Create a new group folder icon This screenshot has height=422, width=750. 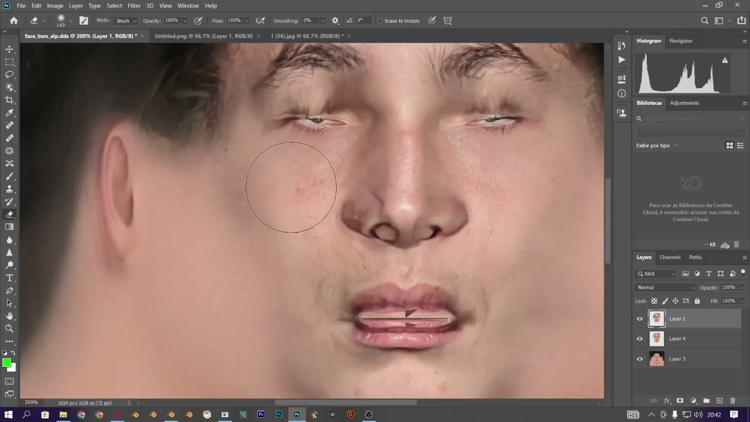point(706,401)
